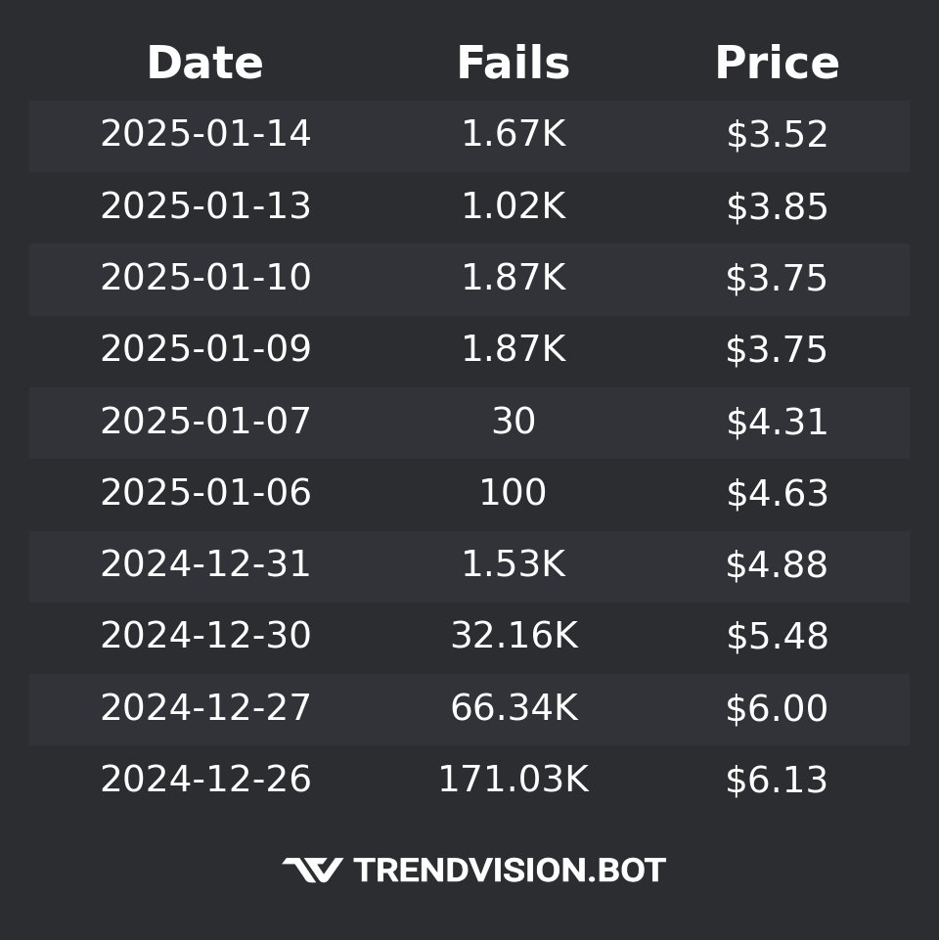Click the TRENDVISION.BOT brand text
Viewport: 939px width, 940px height.
pos(509,871)
